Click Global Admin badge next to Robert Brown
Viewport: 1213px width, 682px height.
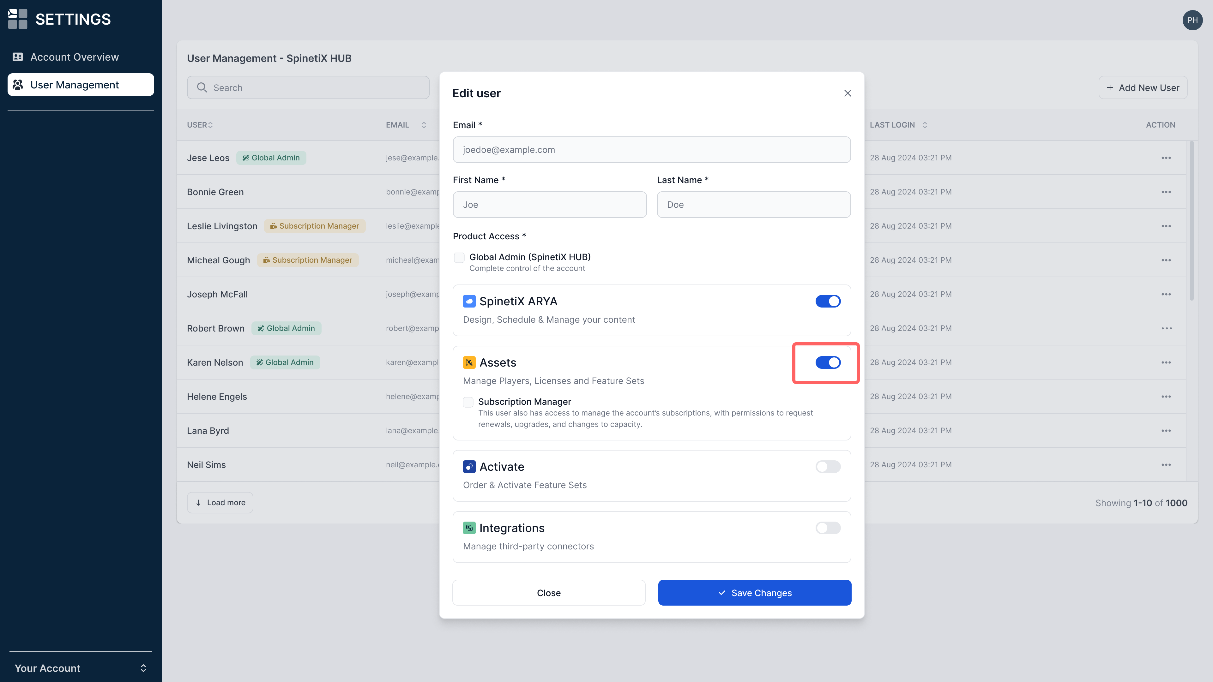coord(286,328)
